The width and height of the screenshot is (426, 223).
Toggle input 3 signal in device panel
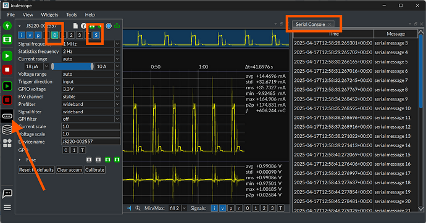(80, 35)
